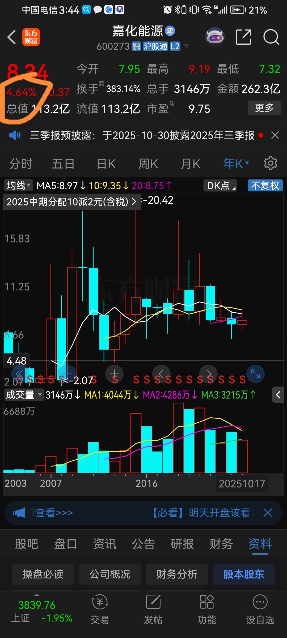This screenshot has height=638, width=287.
Task: Tap the 2016 label on time axis
Action: point(146,483)
